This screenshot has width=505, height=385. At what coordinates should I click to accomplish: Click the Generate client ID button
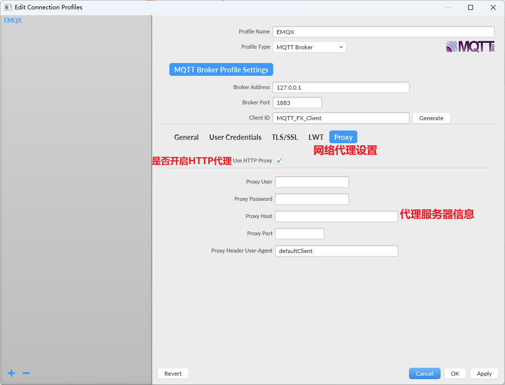click(431, 118)
